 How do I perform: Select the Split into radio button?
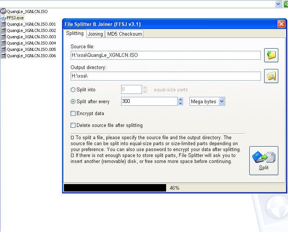[73, 90]
